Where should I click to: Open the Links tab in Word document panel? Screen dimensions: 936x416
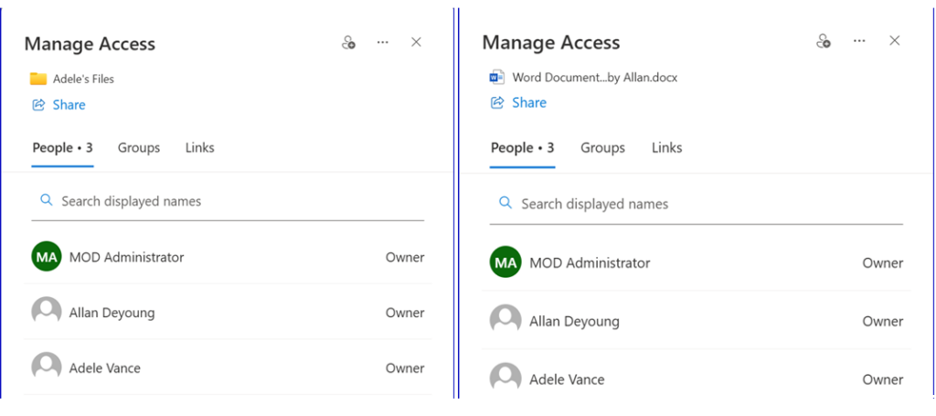(666, 148)
